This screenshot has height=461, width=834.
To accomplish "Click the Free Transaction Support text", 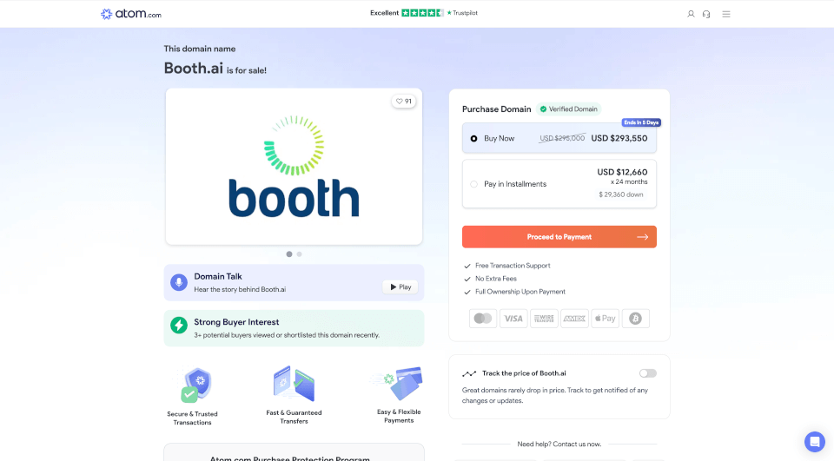I will pos(513,266).
